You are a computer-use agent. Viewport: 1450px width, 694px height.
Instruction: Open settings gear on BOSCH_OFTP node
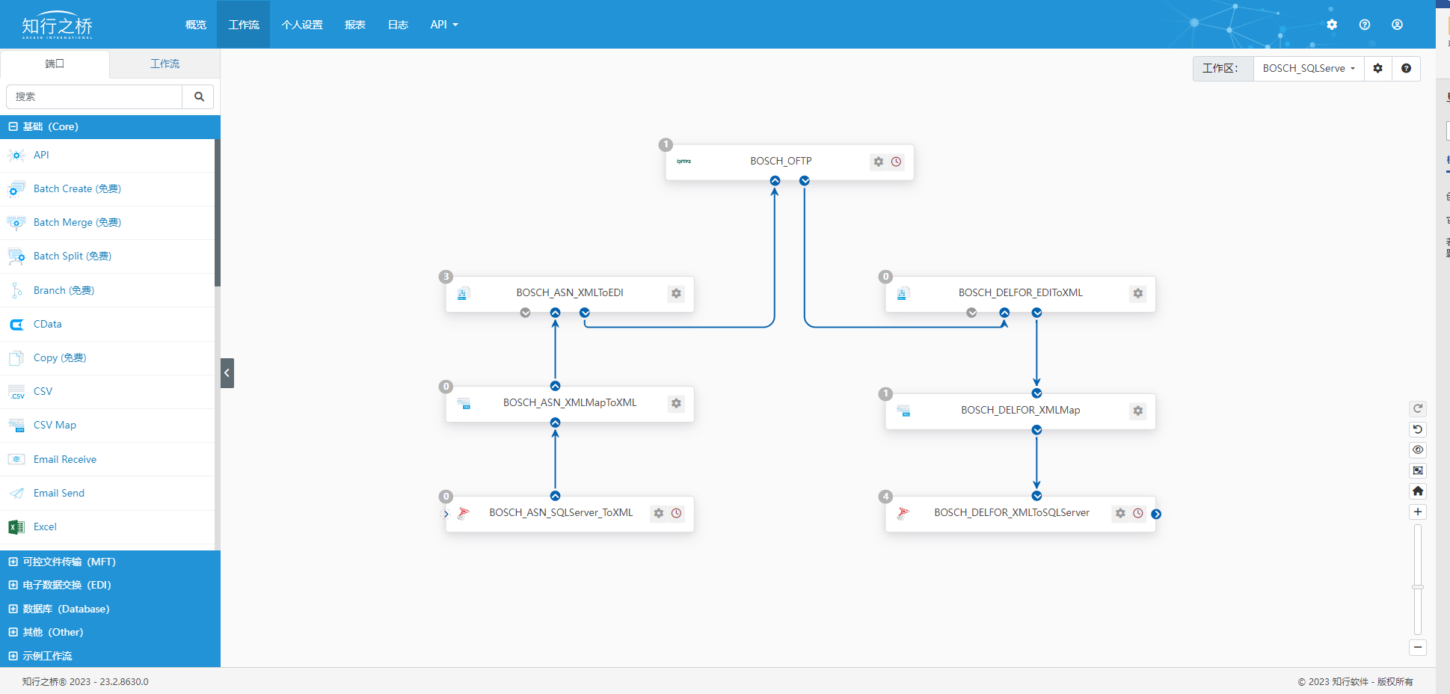879,162
